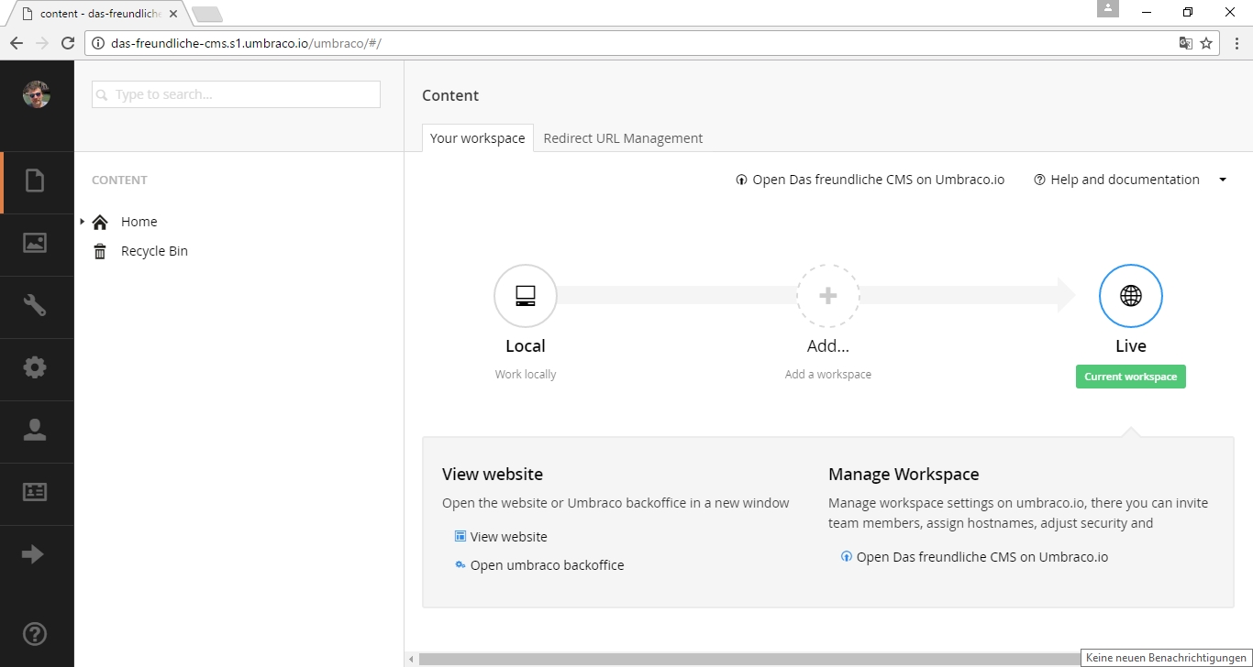Select the Your workspace tab
This screenshot has width=1253, height=667.
(x=477, y=138)
